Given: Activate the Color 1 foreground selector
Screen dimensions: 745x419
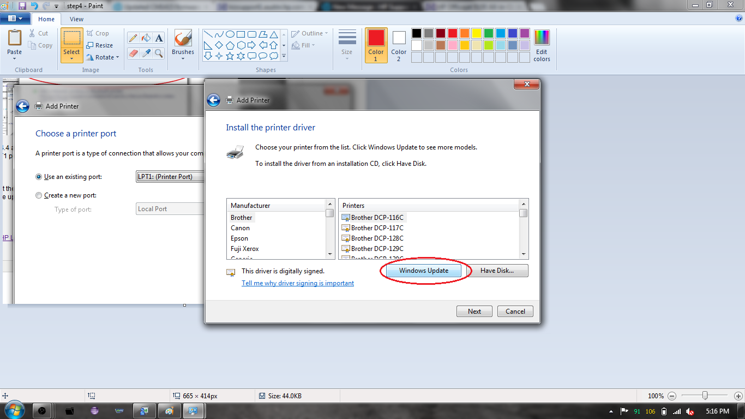Looking at the screenshot, I should (376, 45).
